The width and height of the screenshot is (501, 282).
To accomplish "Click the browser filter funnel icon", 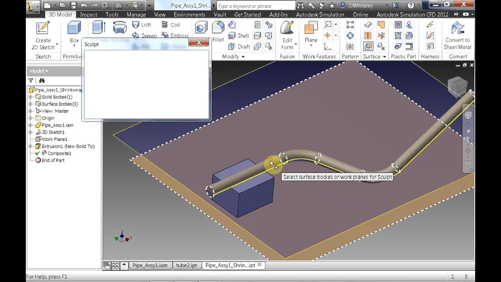I will coord(31,81).
